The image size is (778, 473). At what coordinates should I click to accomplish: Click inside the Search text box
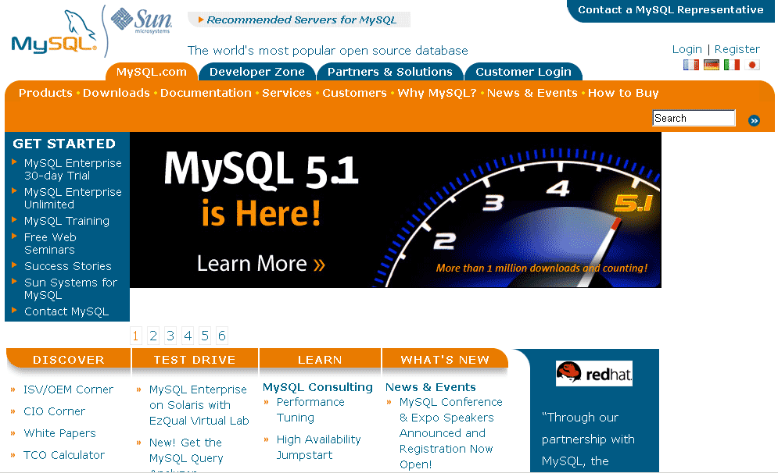tap(694, 118)
